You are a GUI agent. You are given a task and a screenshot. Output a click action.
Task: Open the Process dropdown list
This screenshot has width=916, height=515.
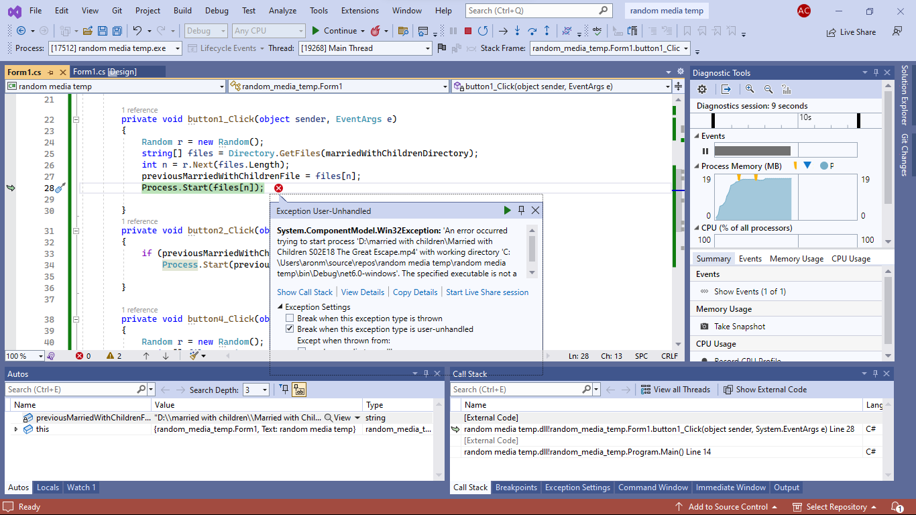(177, 48)
